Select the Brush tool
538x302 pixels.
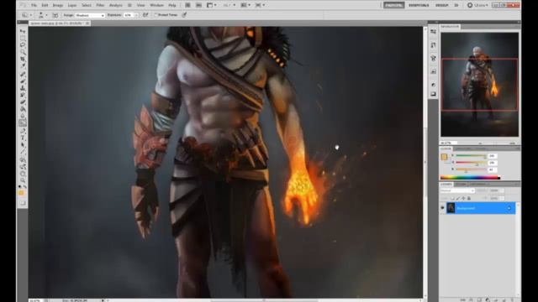click(23, 81)
